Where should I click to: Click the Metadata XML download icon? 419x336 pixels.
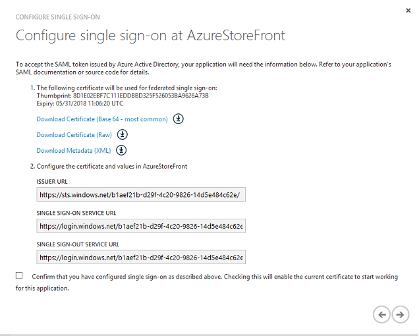point(121,150)
